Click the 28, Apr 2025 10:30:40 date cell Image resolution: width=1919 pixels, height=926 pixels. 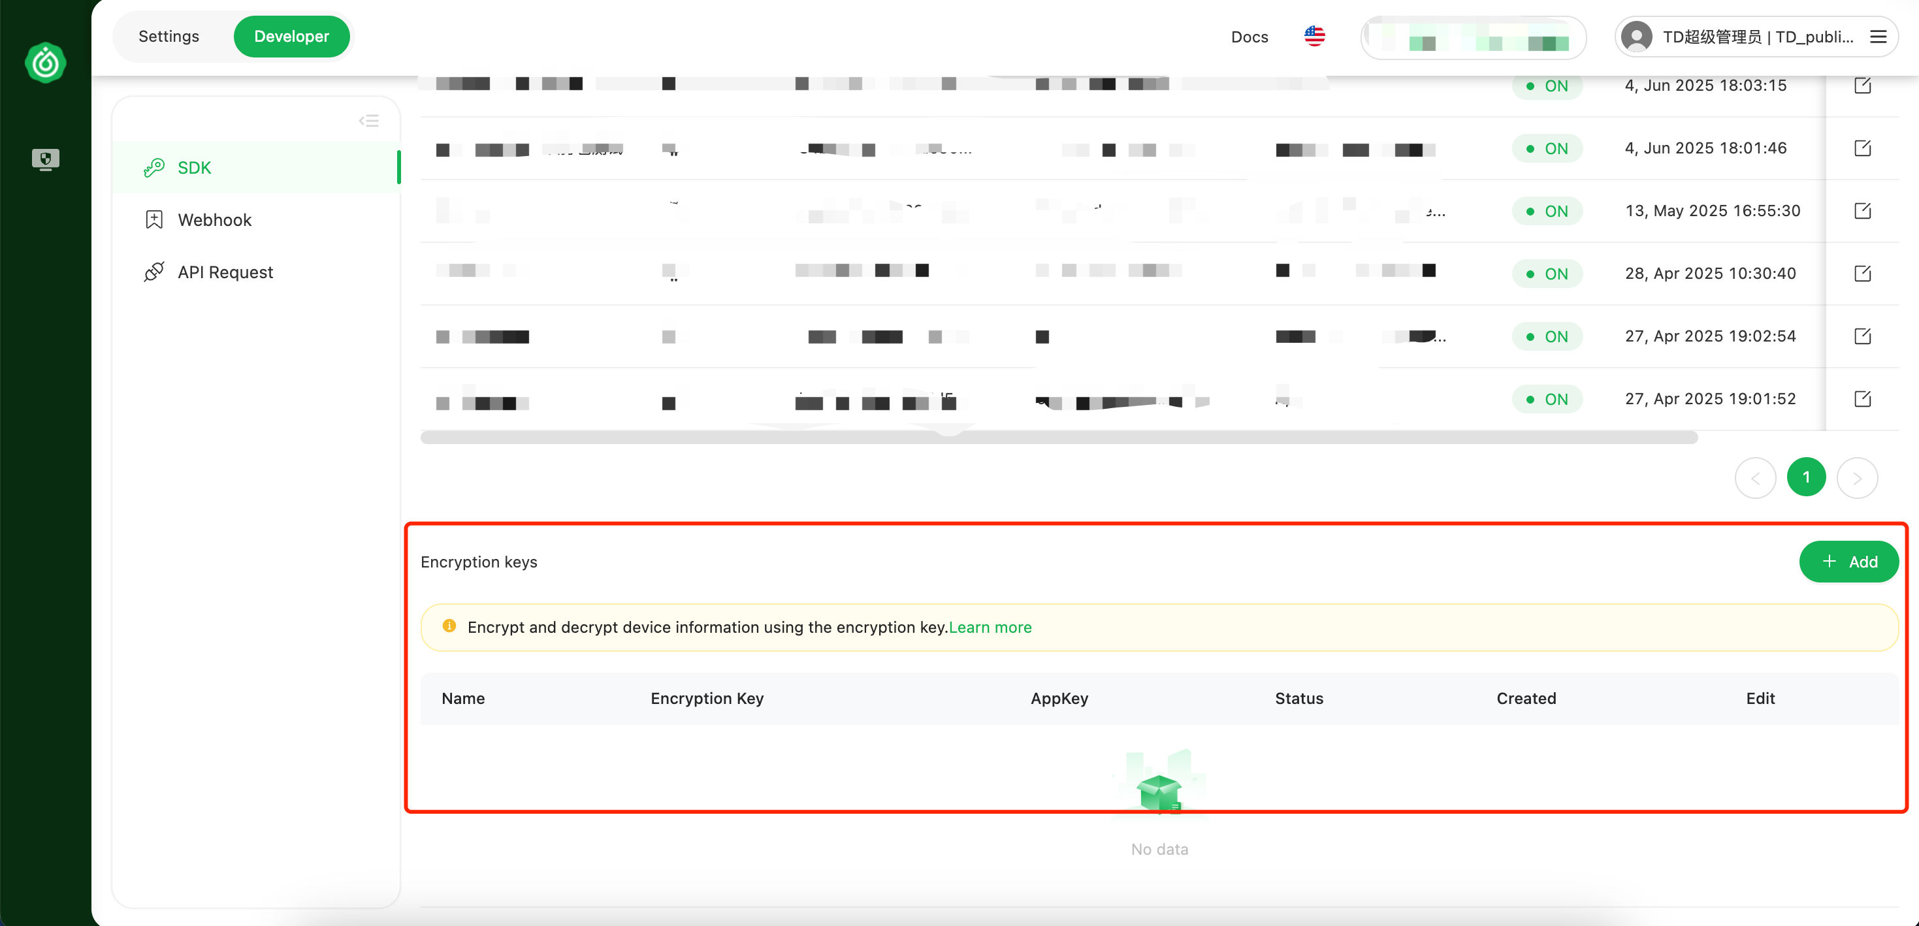pos(1710,274)
